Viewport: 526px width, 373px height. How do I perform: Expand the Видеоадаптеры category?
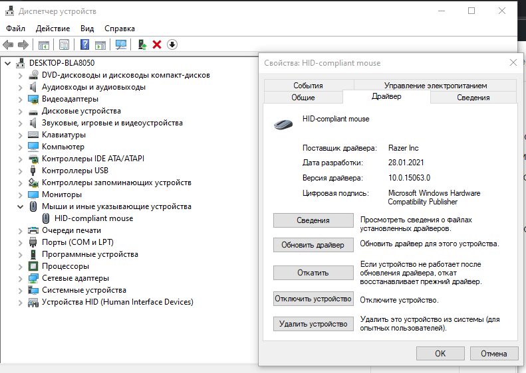pyautogui.click(x=20, y=99)
